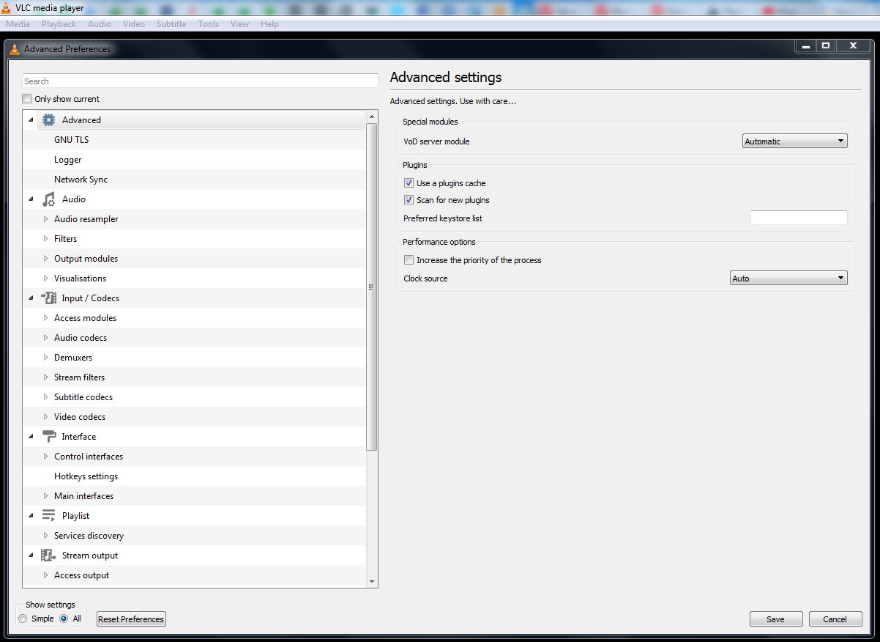Viewport: 880px width, 642px height.
Task: Disable the Use a plugins cache checkbox
Action: point(409,183)
